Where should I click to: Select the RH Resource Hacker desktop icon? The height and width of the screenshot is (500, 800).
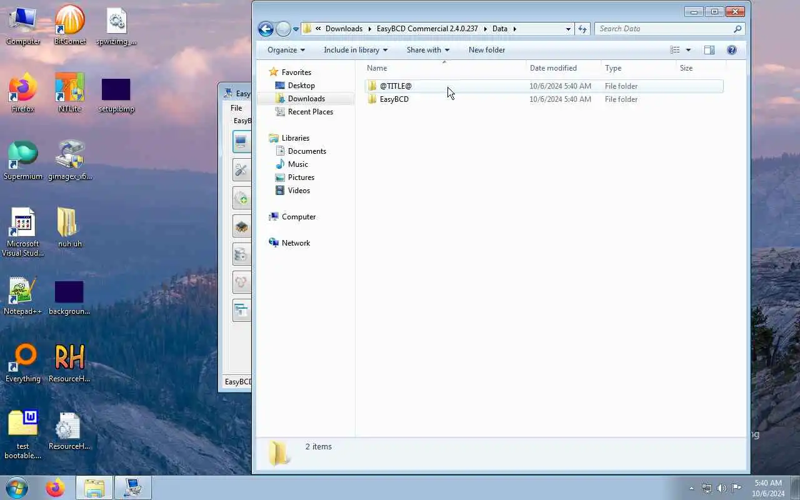point(69,363)
